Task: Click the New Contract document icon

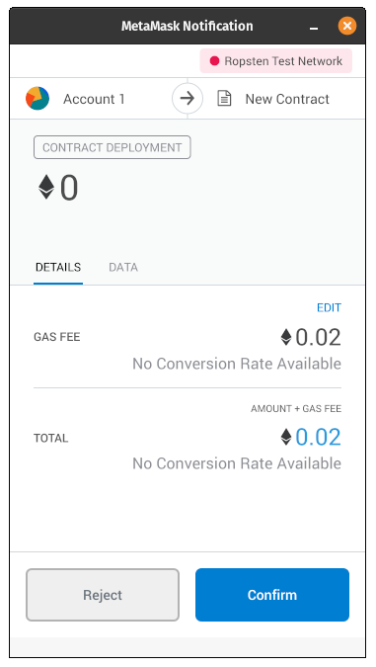Action: [x=224, y=99]
